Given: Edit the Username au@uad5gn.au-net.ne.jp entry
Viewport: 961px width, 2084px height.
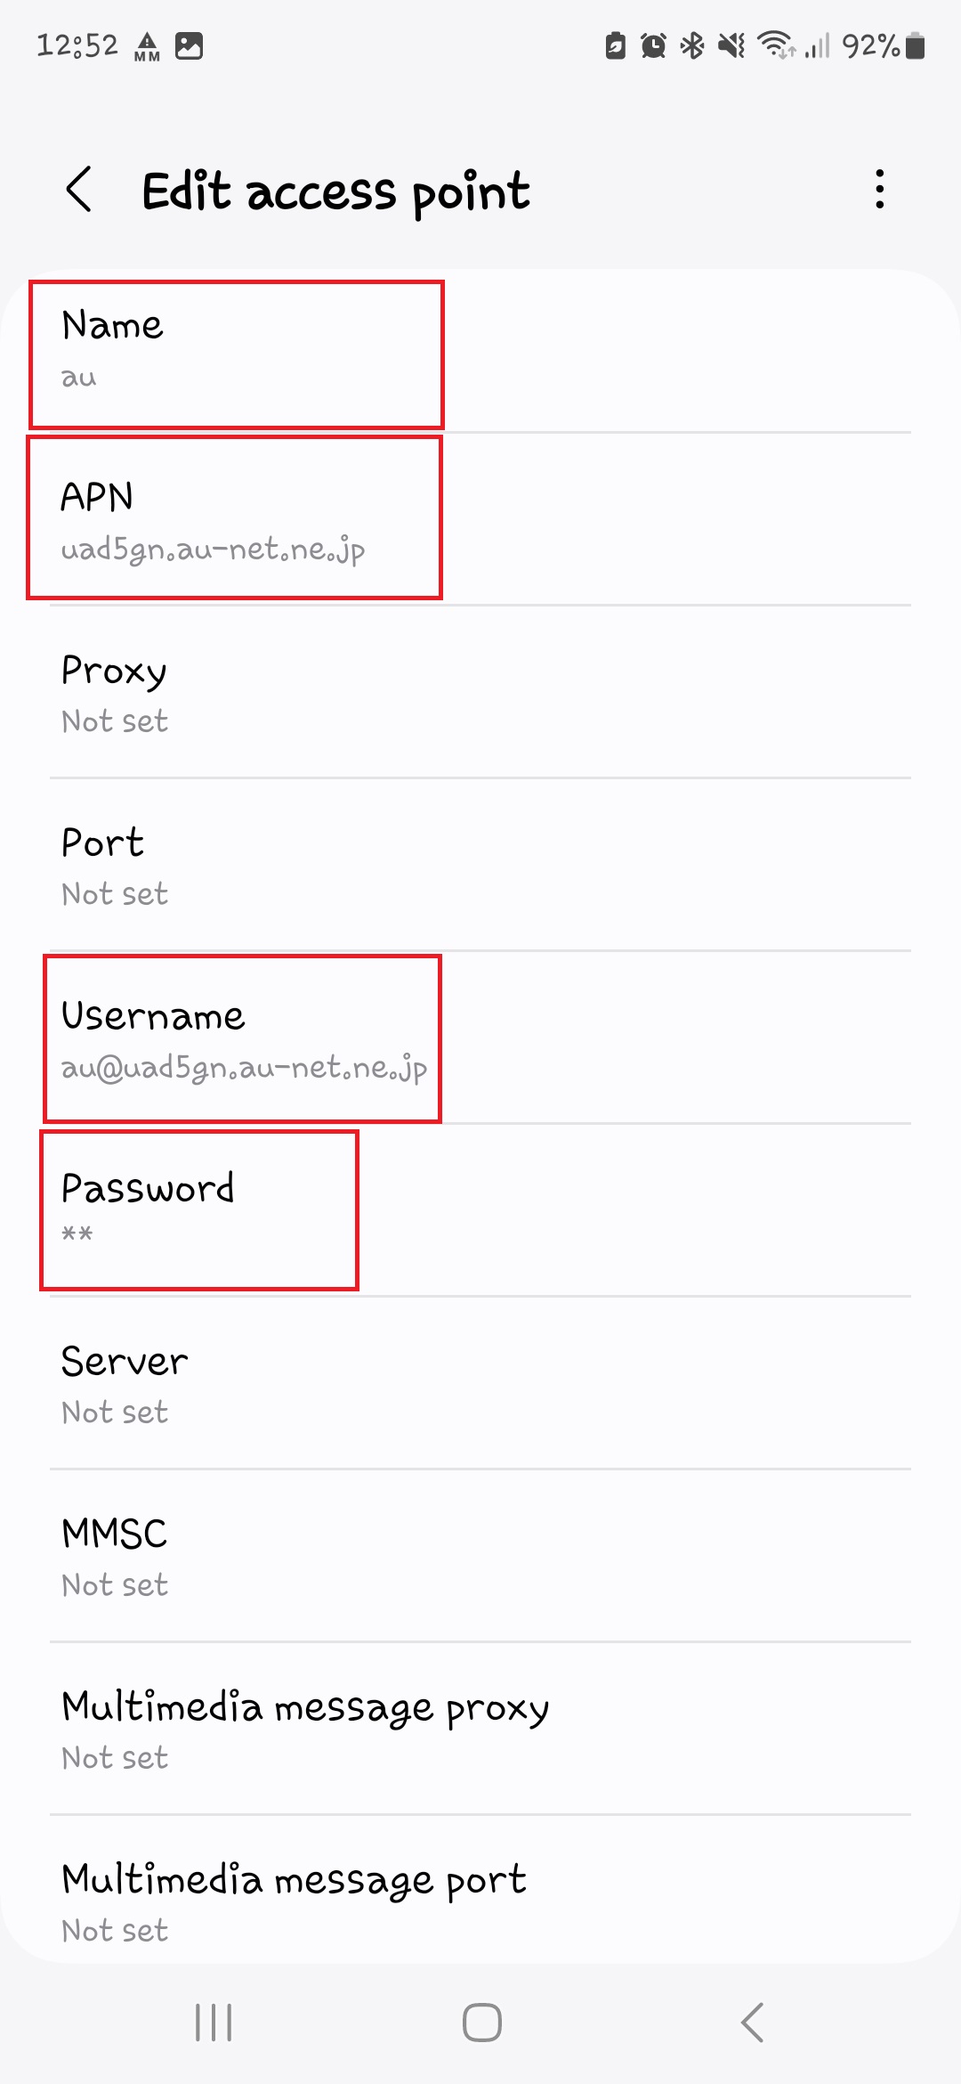Looking at the screenshot, I should 480,1038.
